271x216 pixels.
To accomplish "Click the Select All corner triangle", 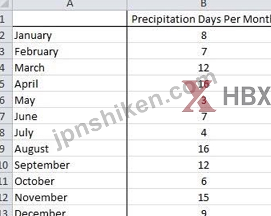I will coord(5,4).
